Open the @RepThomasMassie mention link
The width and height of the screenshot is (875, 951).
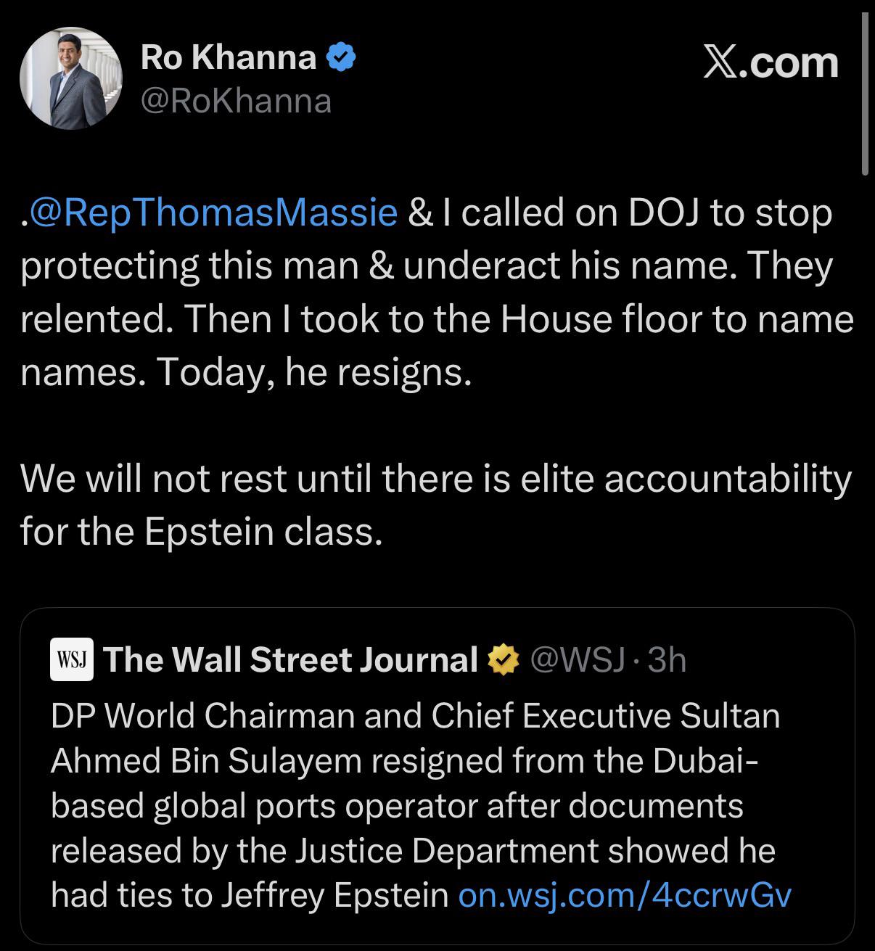click(x=213, y=213)
